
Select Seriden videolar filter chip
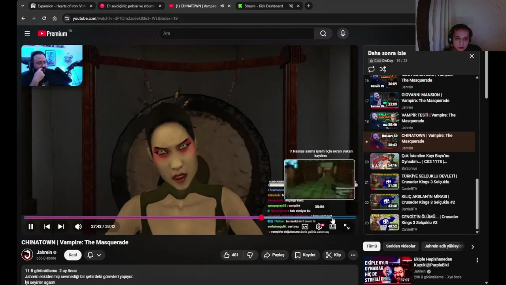(x=400, y=246)
